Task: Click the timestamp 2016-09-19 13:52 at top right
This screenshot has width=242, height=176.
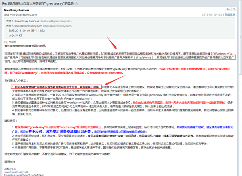Action: (213, 15)
